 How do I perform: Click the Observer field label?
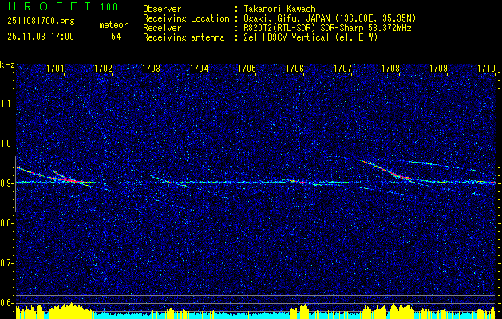pyautogui.click(x=162, y=9)
